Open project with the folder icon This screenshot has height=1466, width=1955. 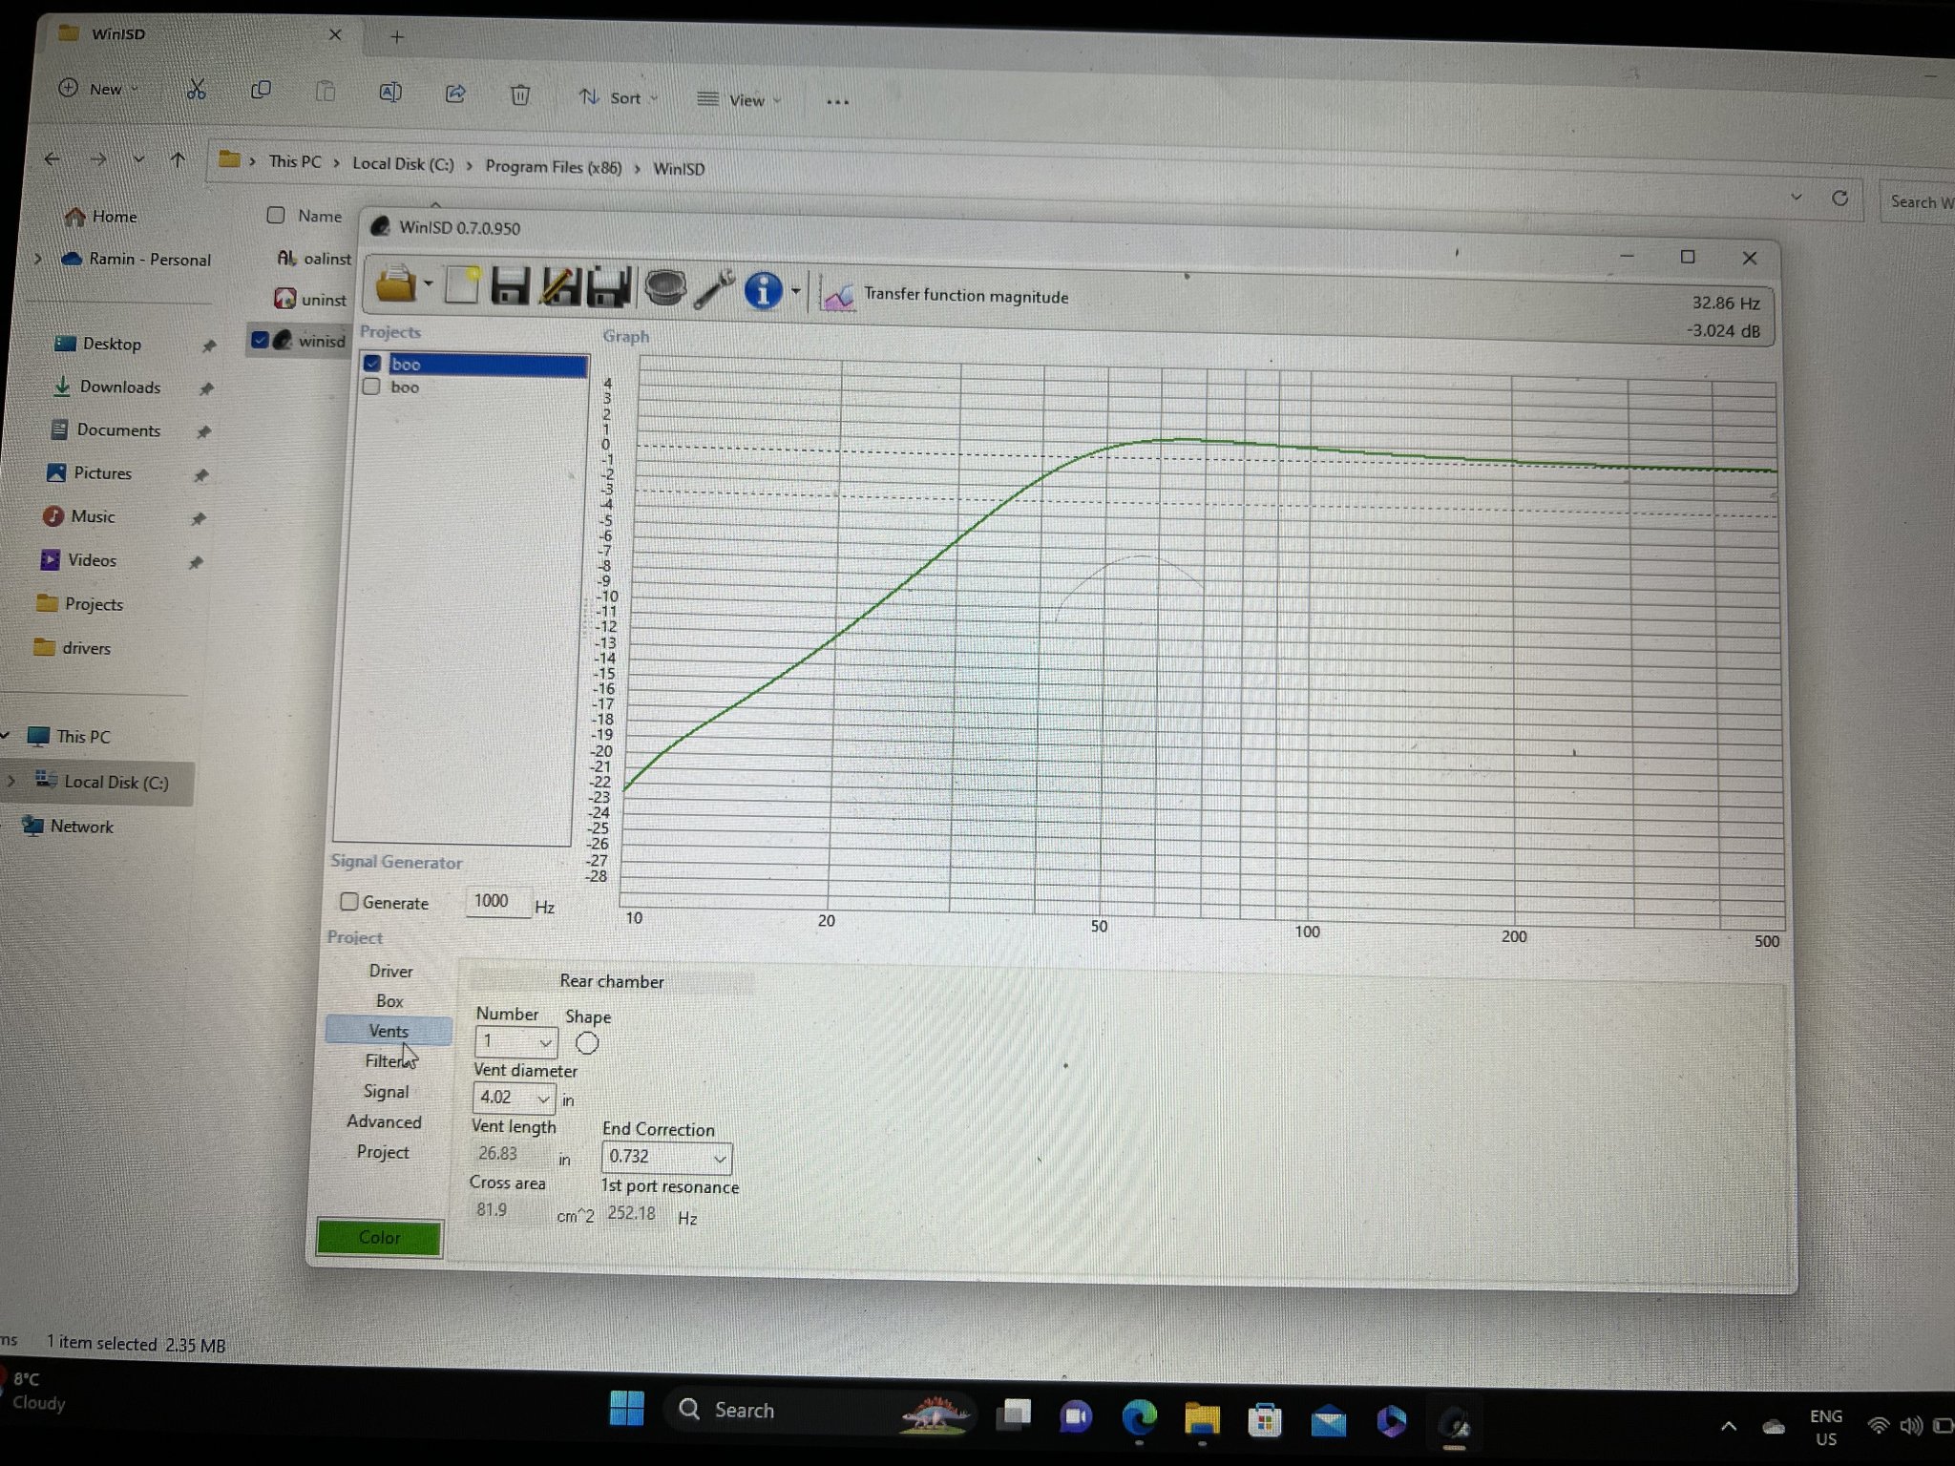coord(395,283)
